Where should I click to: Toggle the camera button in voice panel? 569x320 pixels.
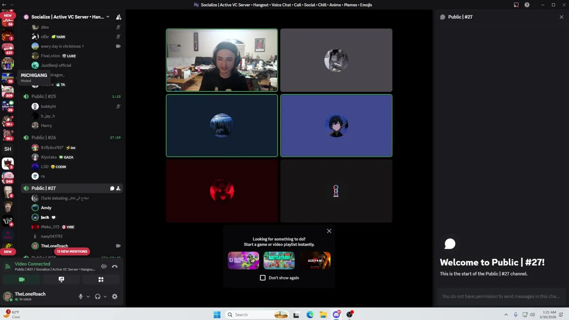22,280
